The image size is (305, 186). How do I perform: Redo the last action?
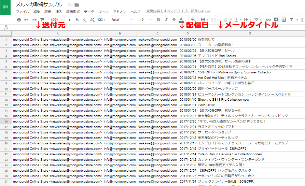34,20
